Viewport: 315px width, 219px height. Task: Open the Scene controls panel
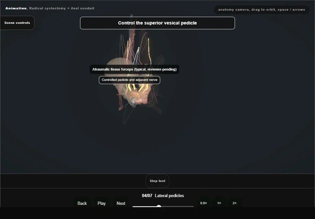17,23
